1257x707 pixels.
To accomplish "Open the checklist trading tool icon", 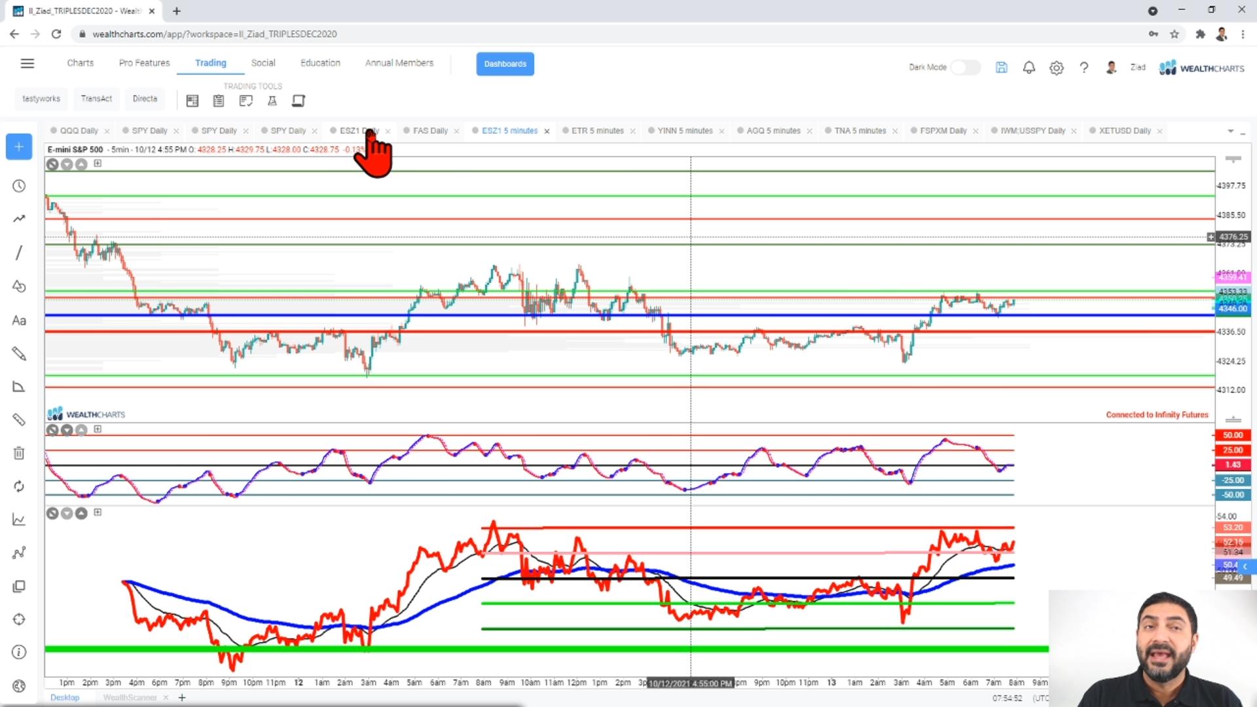I will pos(246,101).
